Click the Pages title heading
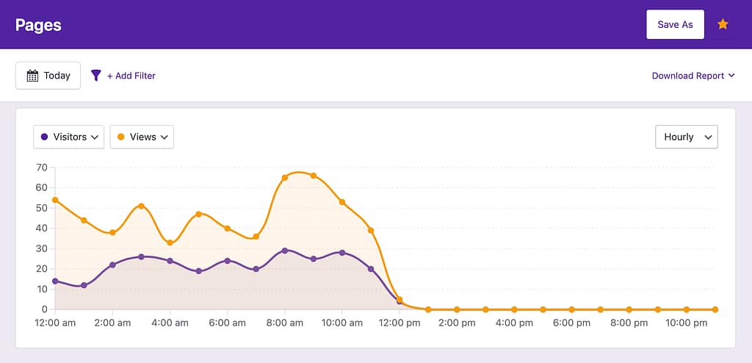752x363 pixels. (x=38, y=24)
